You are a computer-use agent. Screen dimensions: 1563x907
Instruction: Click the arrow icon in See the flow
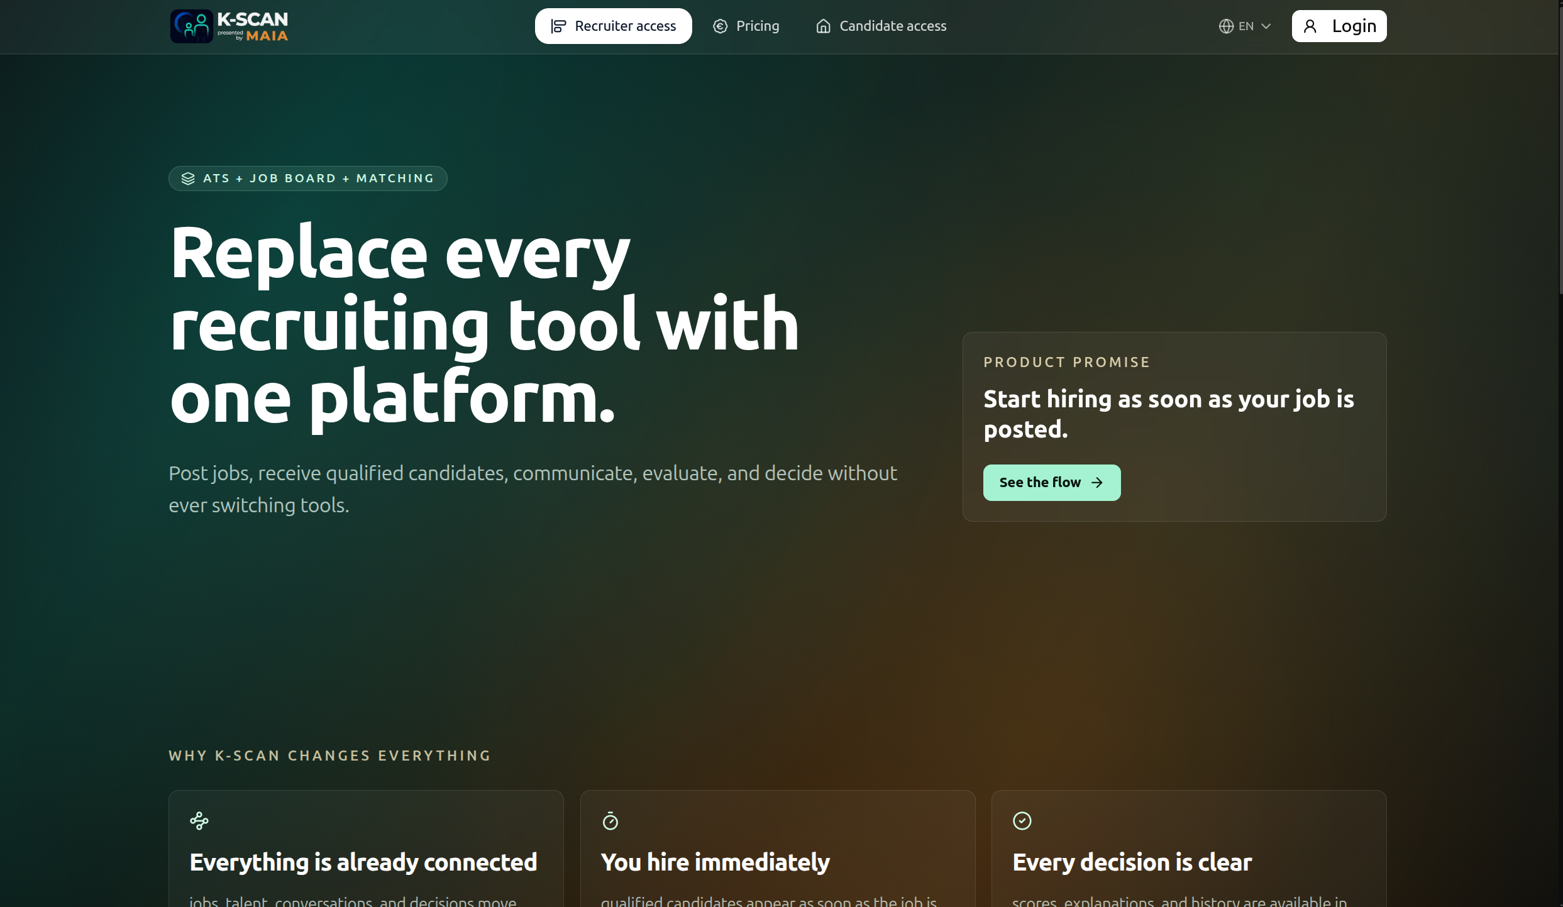[x=1097, y=483]
